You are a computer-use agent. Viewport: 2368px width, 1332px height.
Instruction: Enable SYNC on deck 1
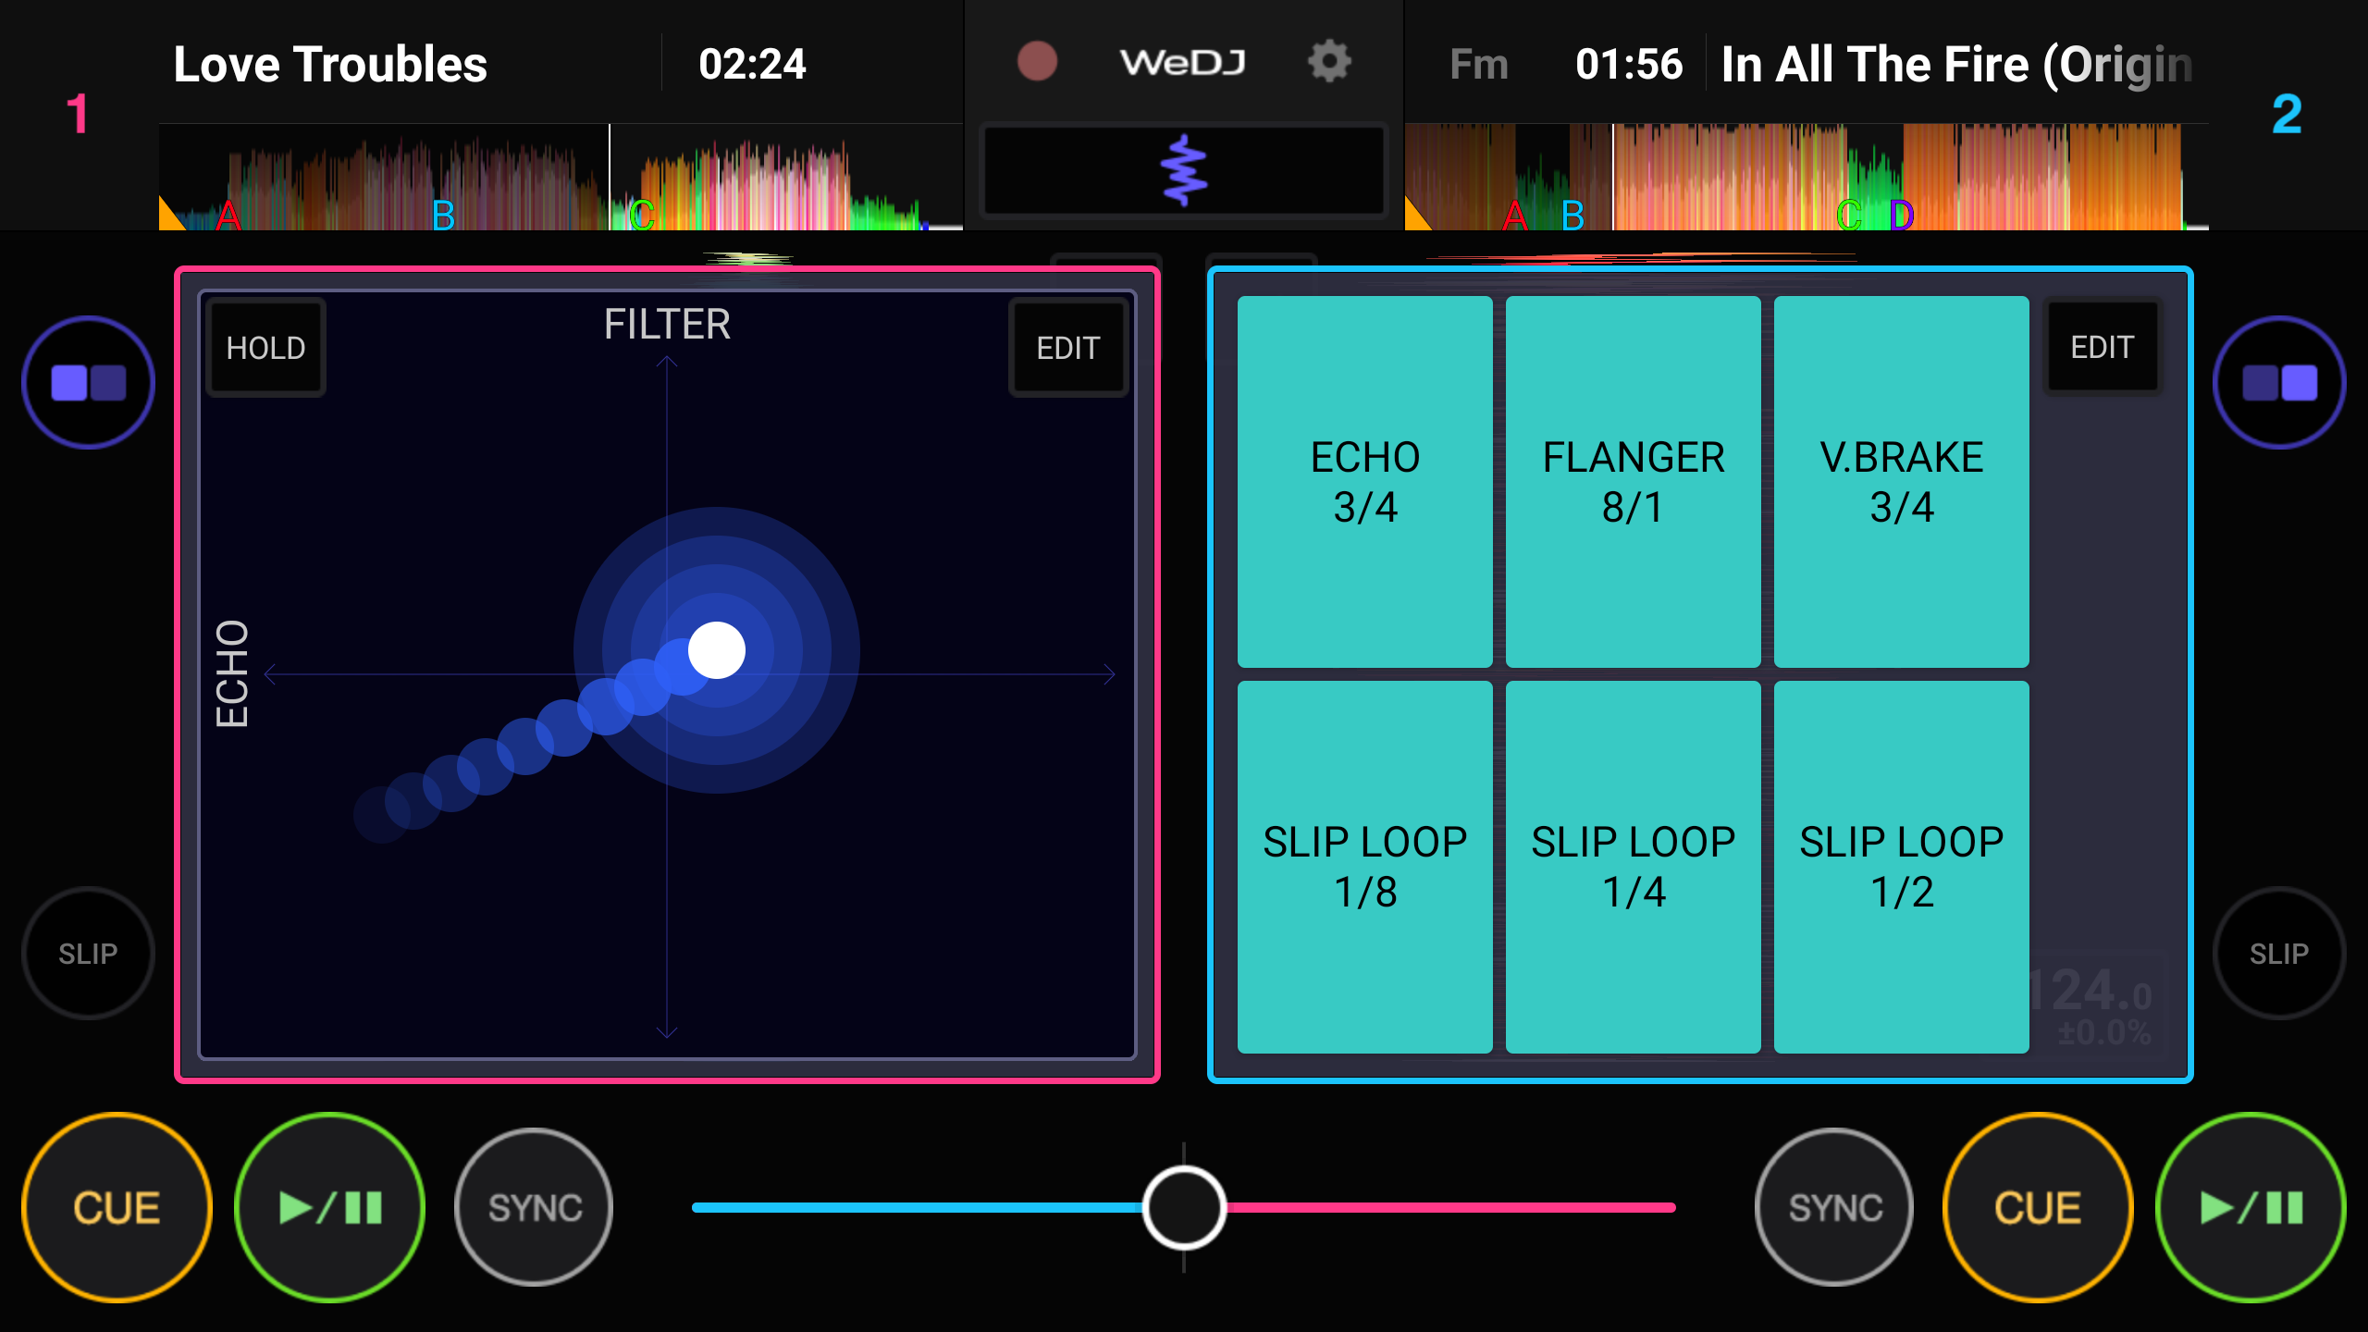(x=535, y=1207)
